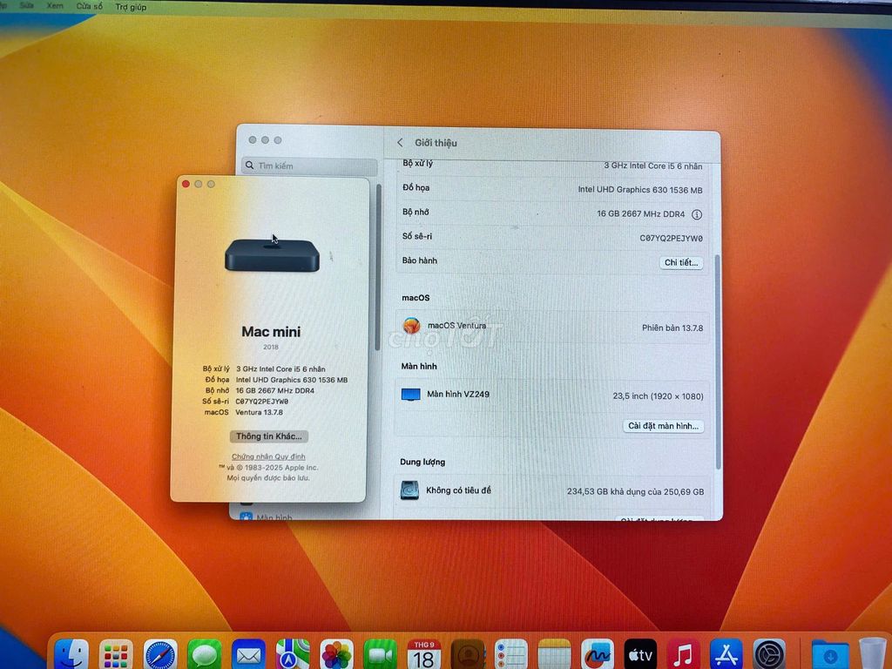Open Finder from the dock
This screenshot has height=669, width=892.
click(x=71, y=655)
